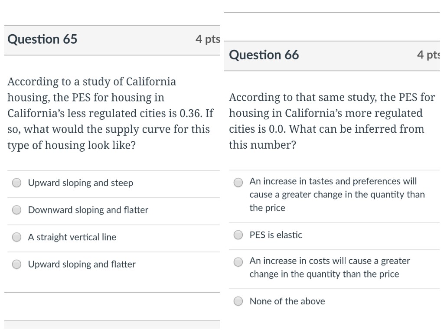
Task: Click the "Upward sloping and steep" label text
Action: coord(80,183)
